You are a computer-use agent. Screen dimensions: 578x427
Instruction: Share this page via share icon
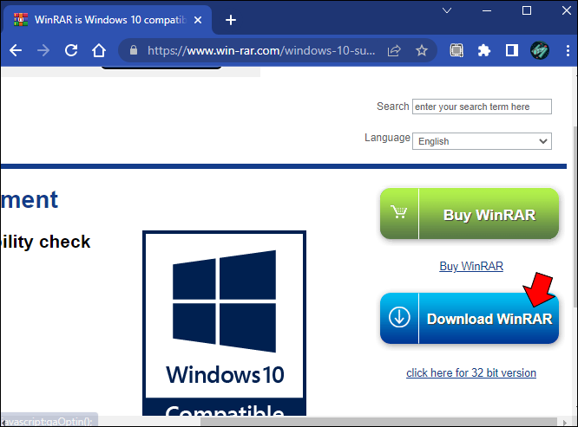394,50
